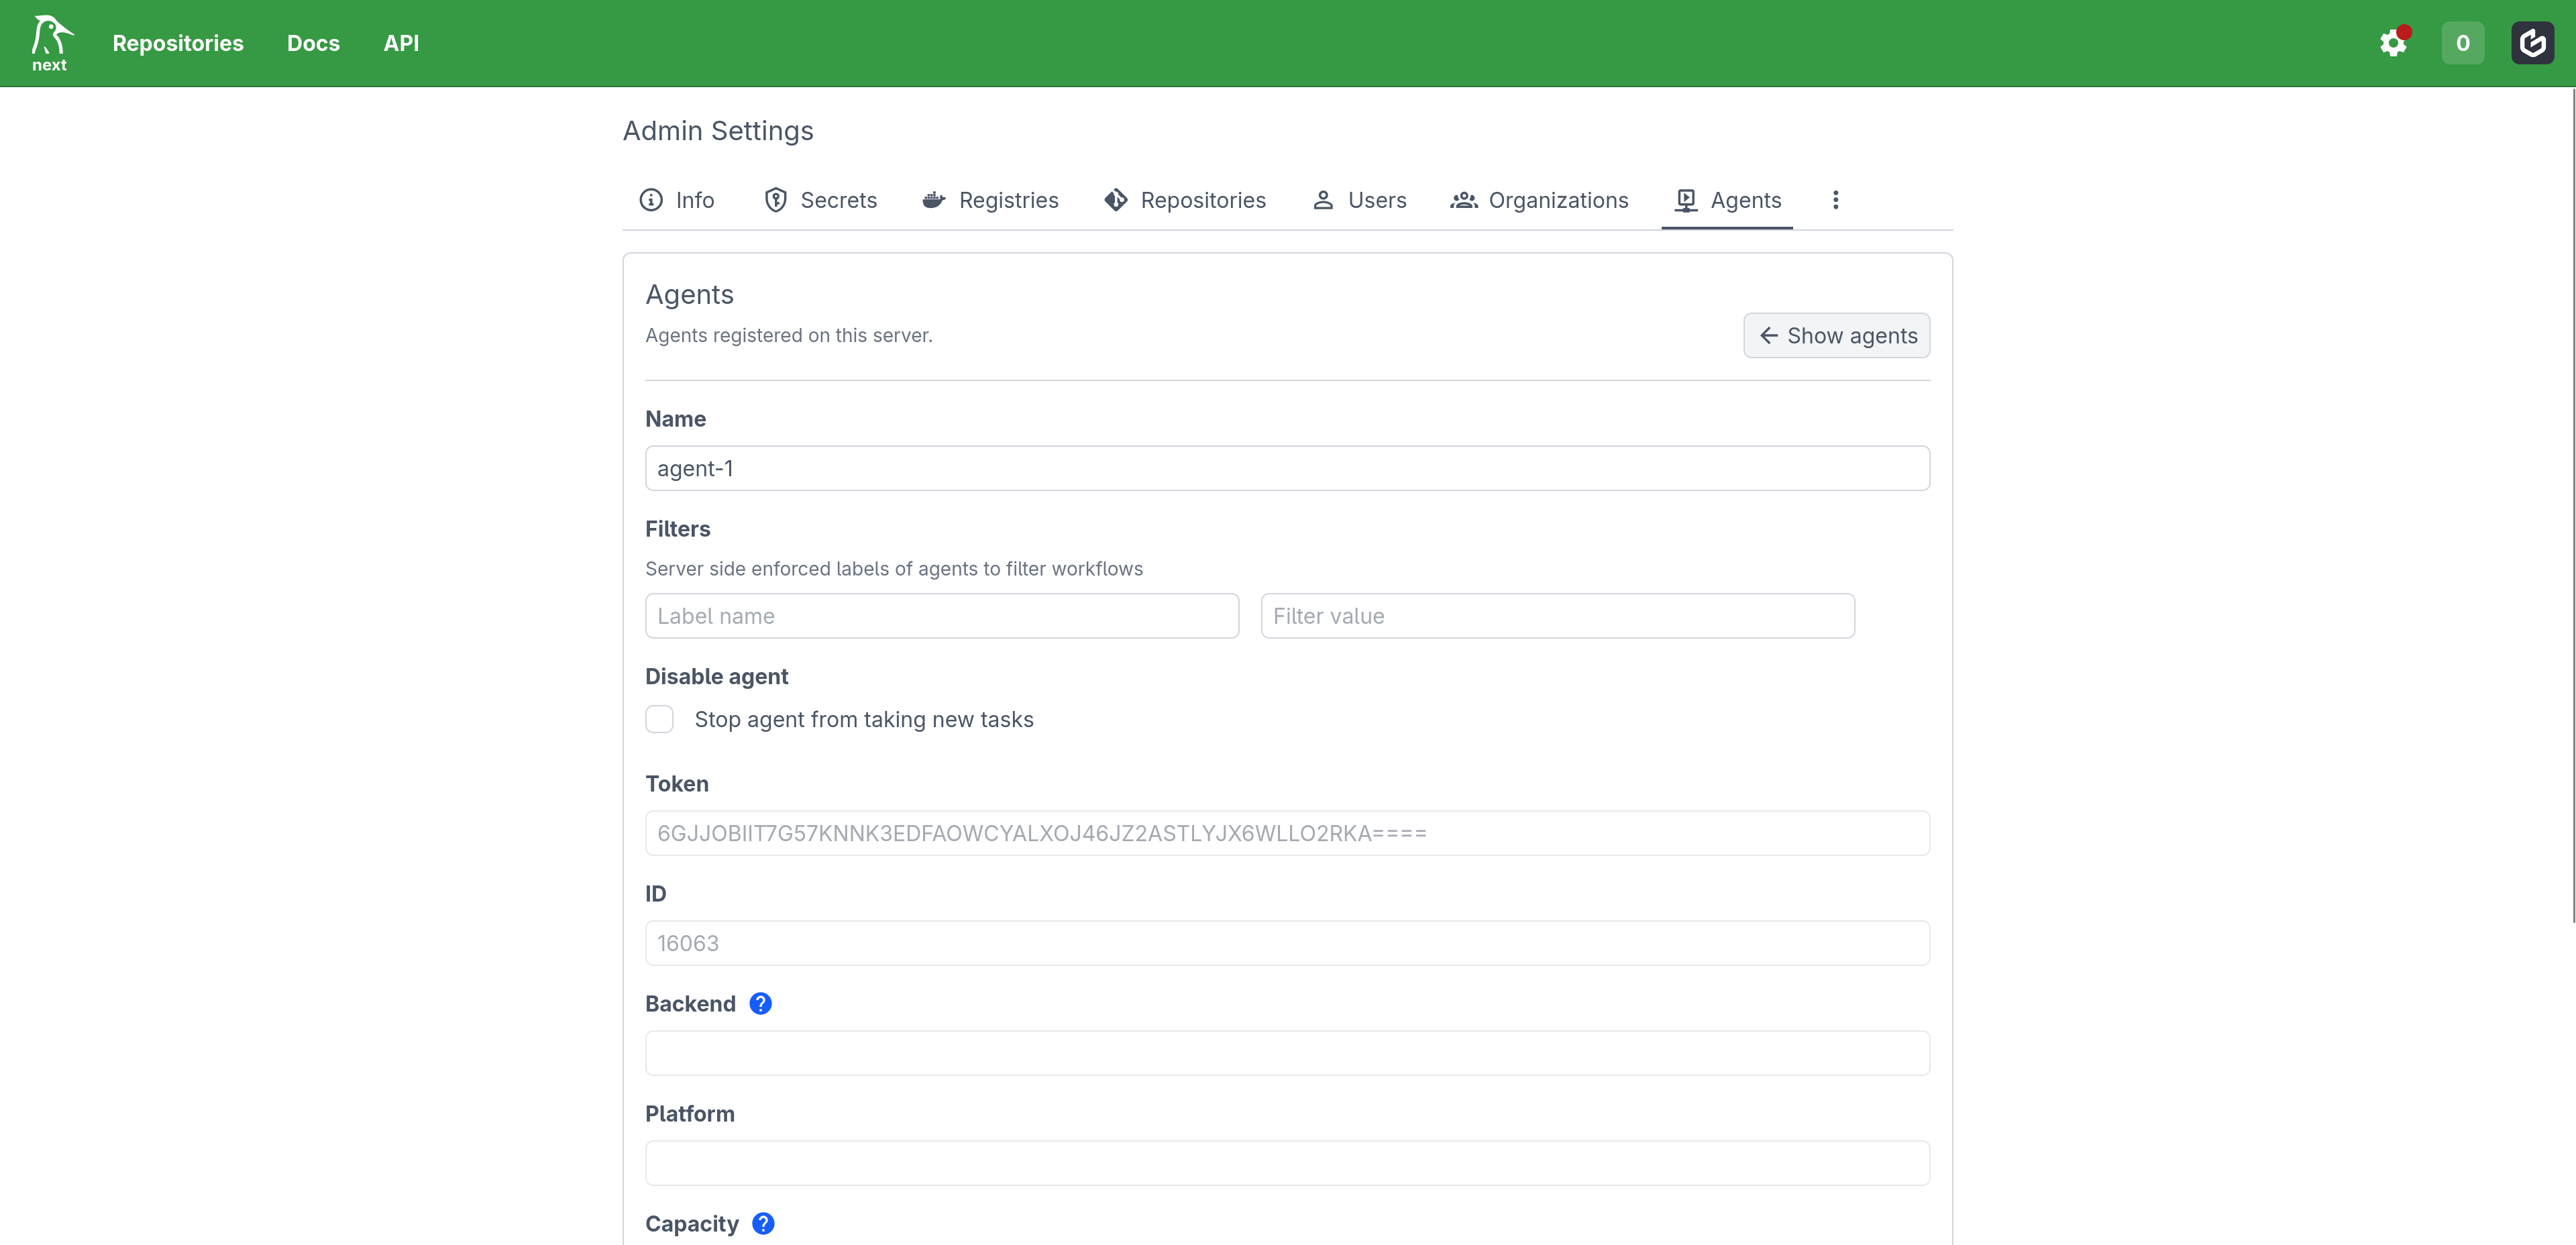Switch to the Secrets tab

[820, 200]
